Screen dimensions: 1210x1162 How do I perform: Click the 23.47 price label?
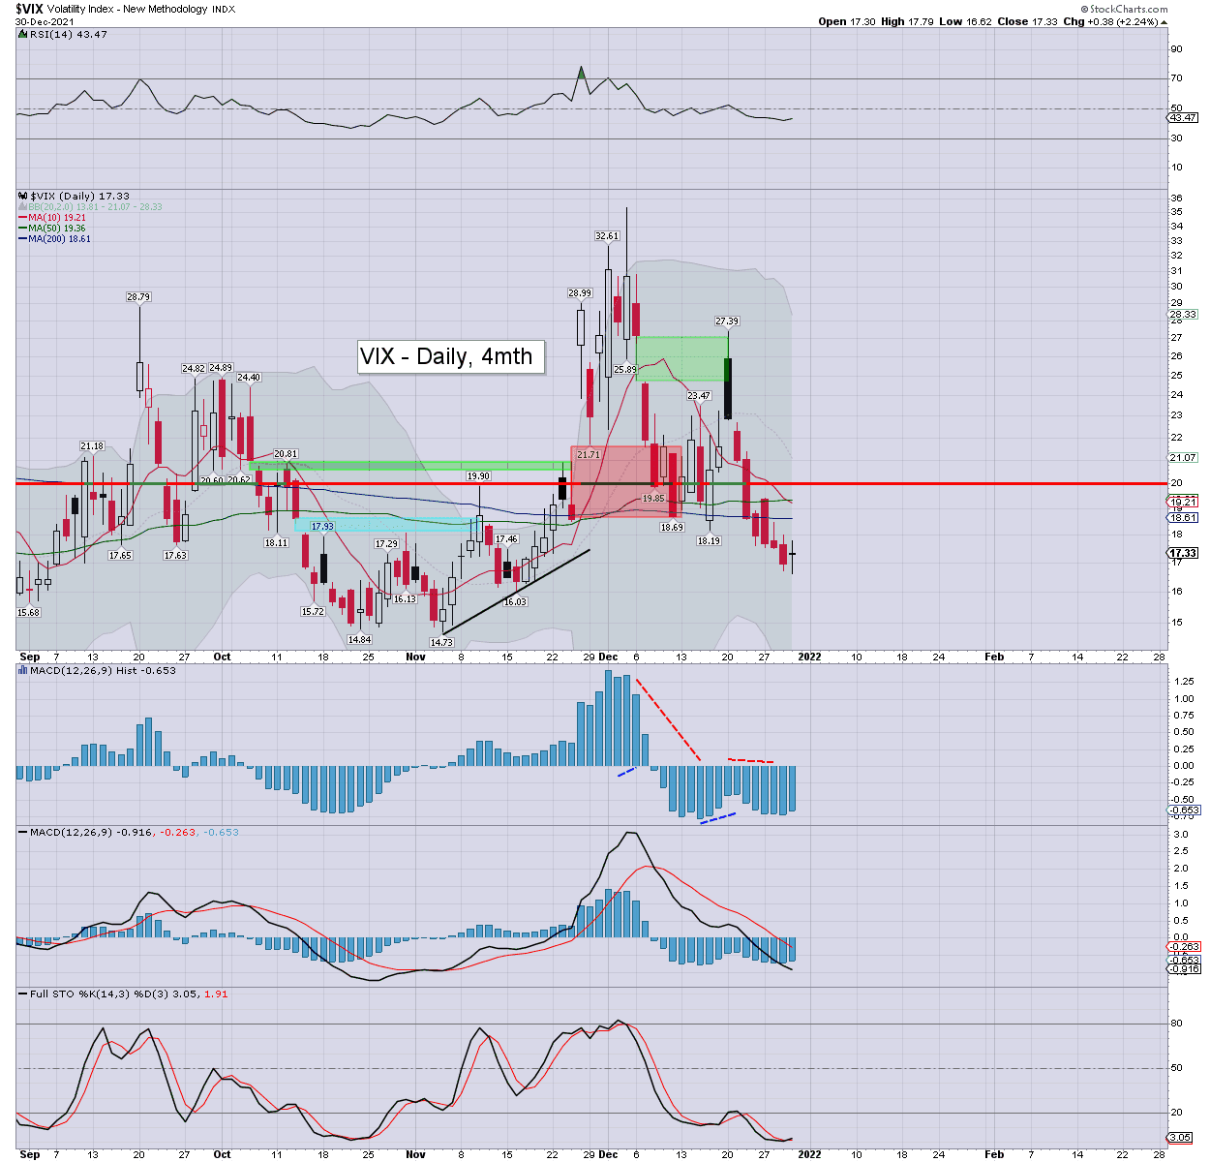coord(699,396)
